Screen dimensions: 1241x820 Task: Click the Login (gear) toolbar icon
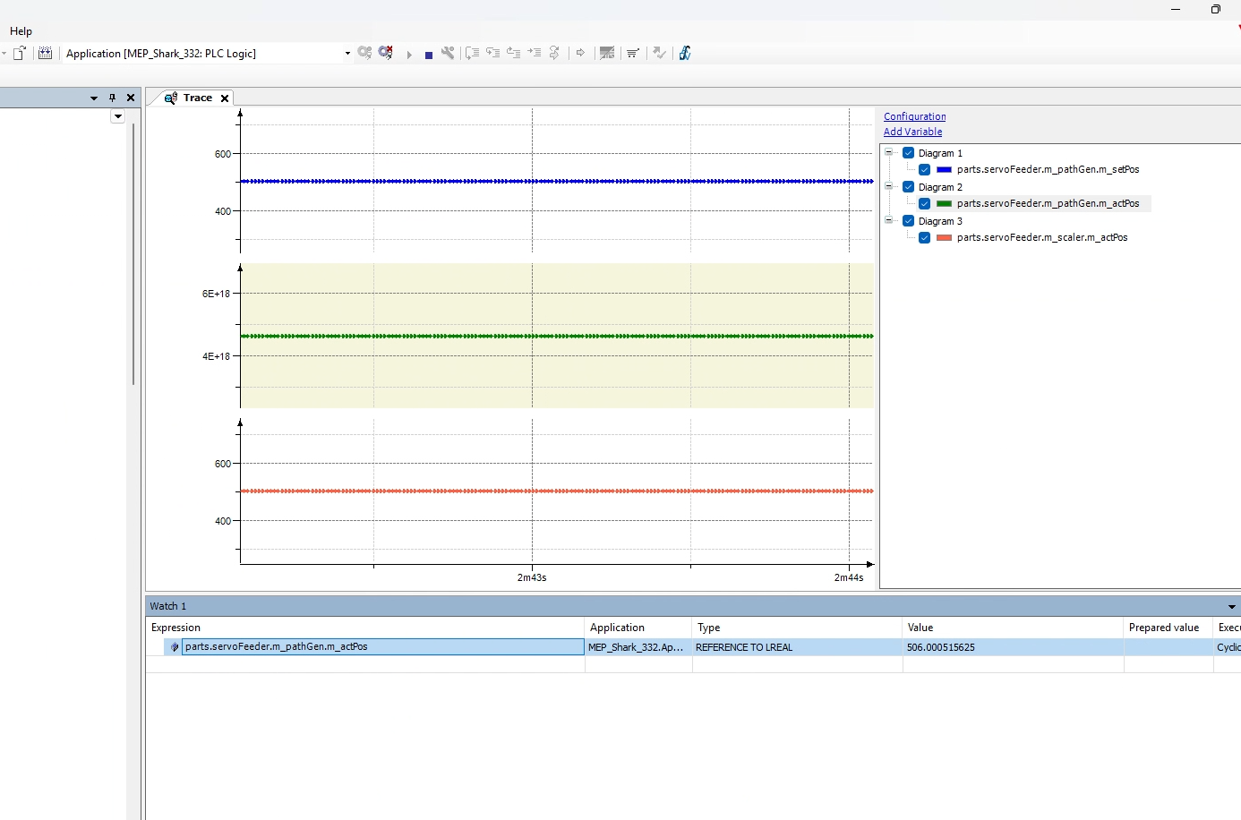pos(364,53)
